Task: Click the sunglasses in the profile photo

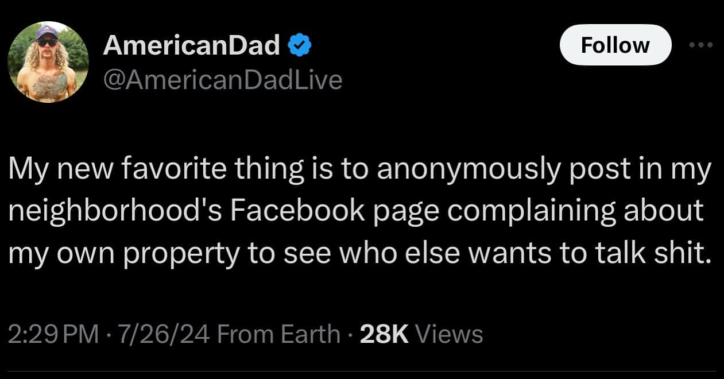Action: [x=47, y=42]
